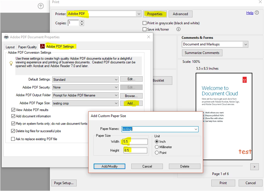Switch to the Layout tab
Image resolution: width=264 pixels, height=191 pixels.
(x=10, y=47)
